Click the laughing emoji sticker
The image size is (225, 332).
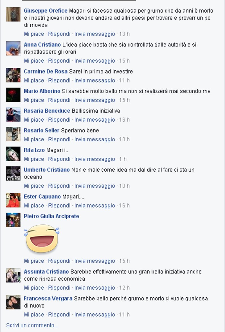click(x=42, y=239)
